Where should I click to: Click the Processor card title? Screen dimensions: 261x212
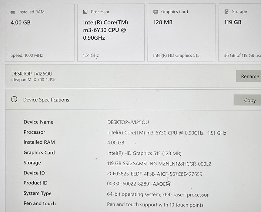[100, 12]
